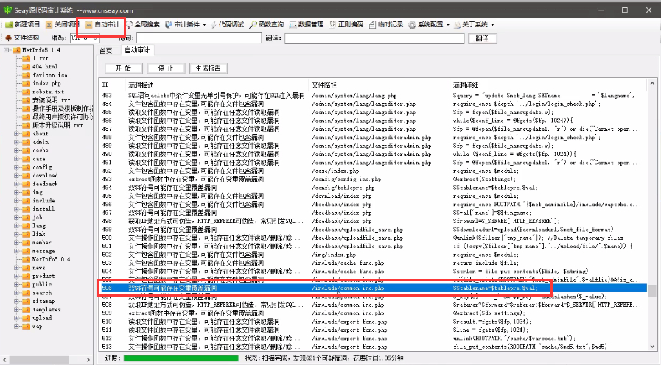Open 自动审计 auto audit from toolbar
This screenshot has width=661, height=365.
[x=102, y=24]
